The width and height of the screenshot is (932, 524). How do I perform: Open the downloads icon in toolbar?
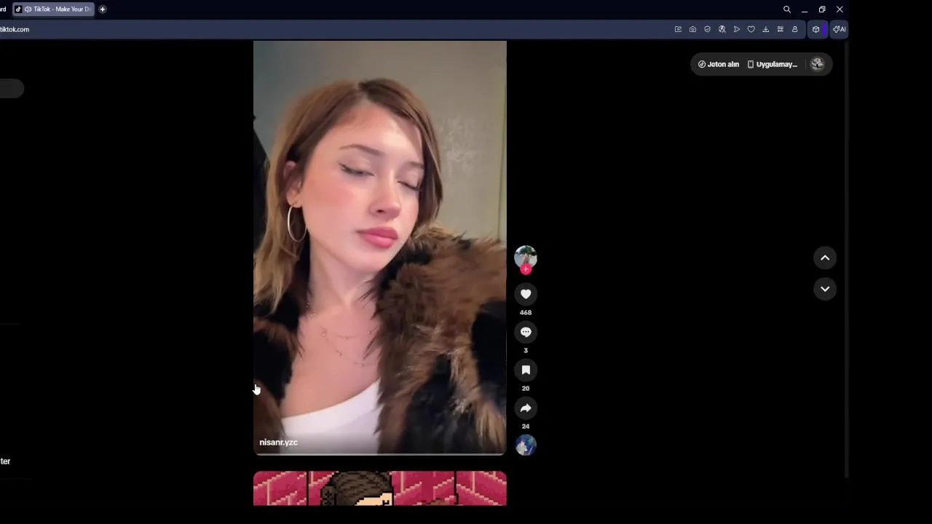click(765, 29)
